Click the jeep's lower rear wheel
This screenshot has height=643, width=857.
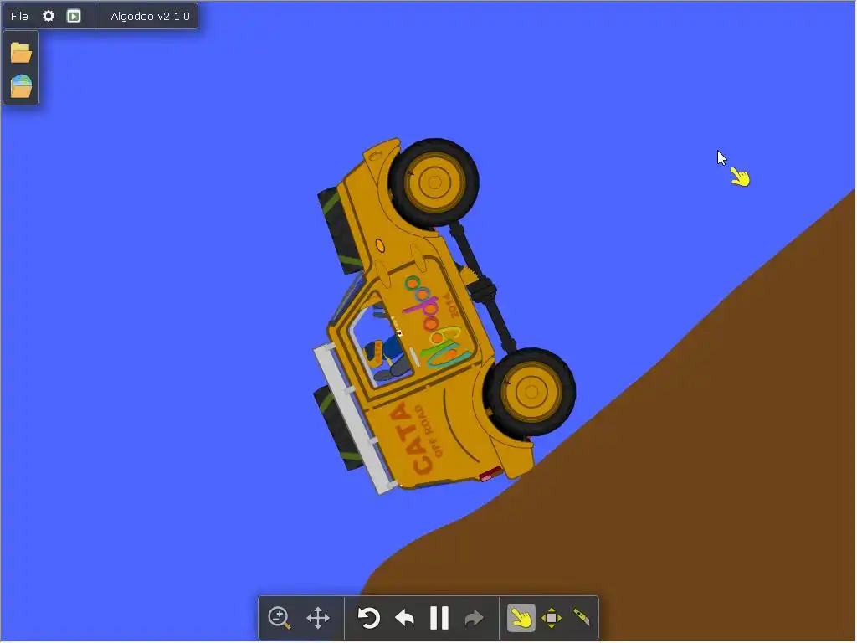coord(530,392)
